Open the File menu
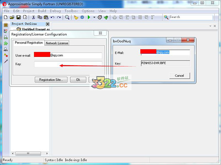The image size is (221, 165). 7,11
